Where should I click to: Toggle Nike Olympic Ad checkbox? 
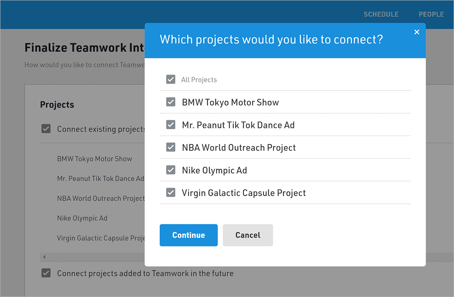(171, 170)
